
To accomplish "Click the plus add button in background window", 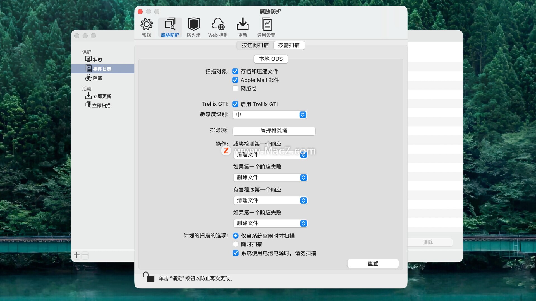I will [77, 255].
